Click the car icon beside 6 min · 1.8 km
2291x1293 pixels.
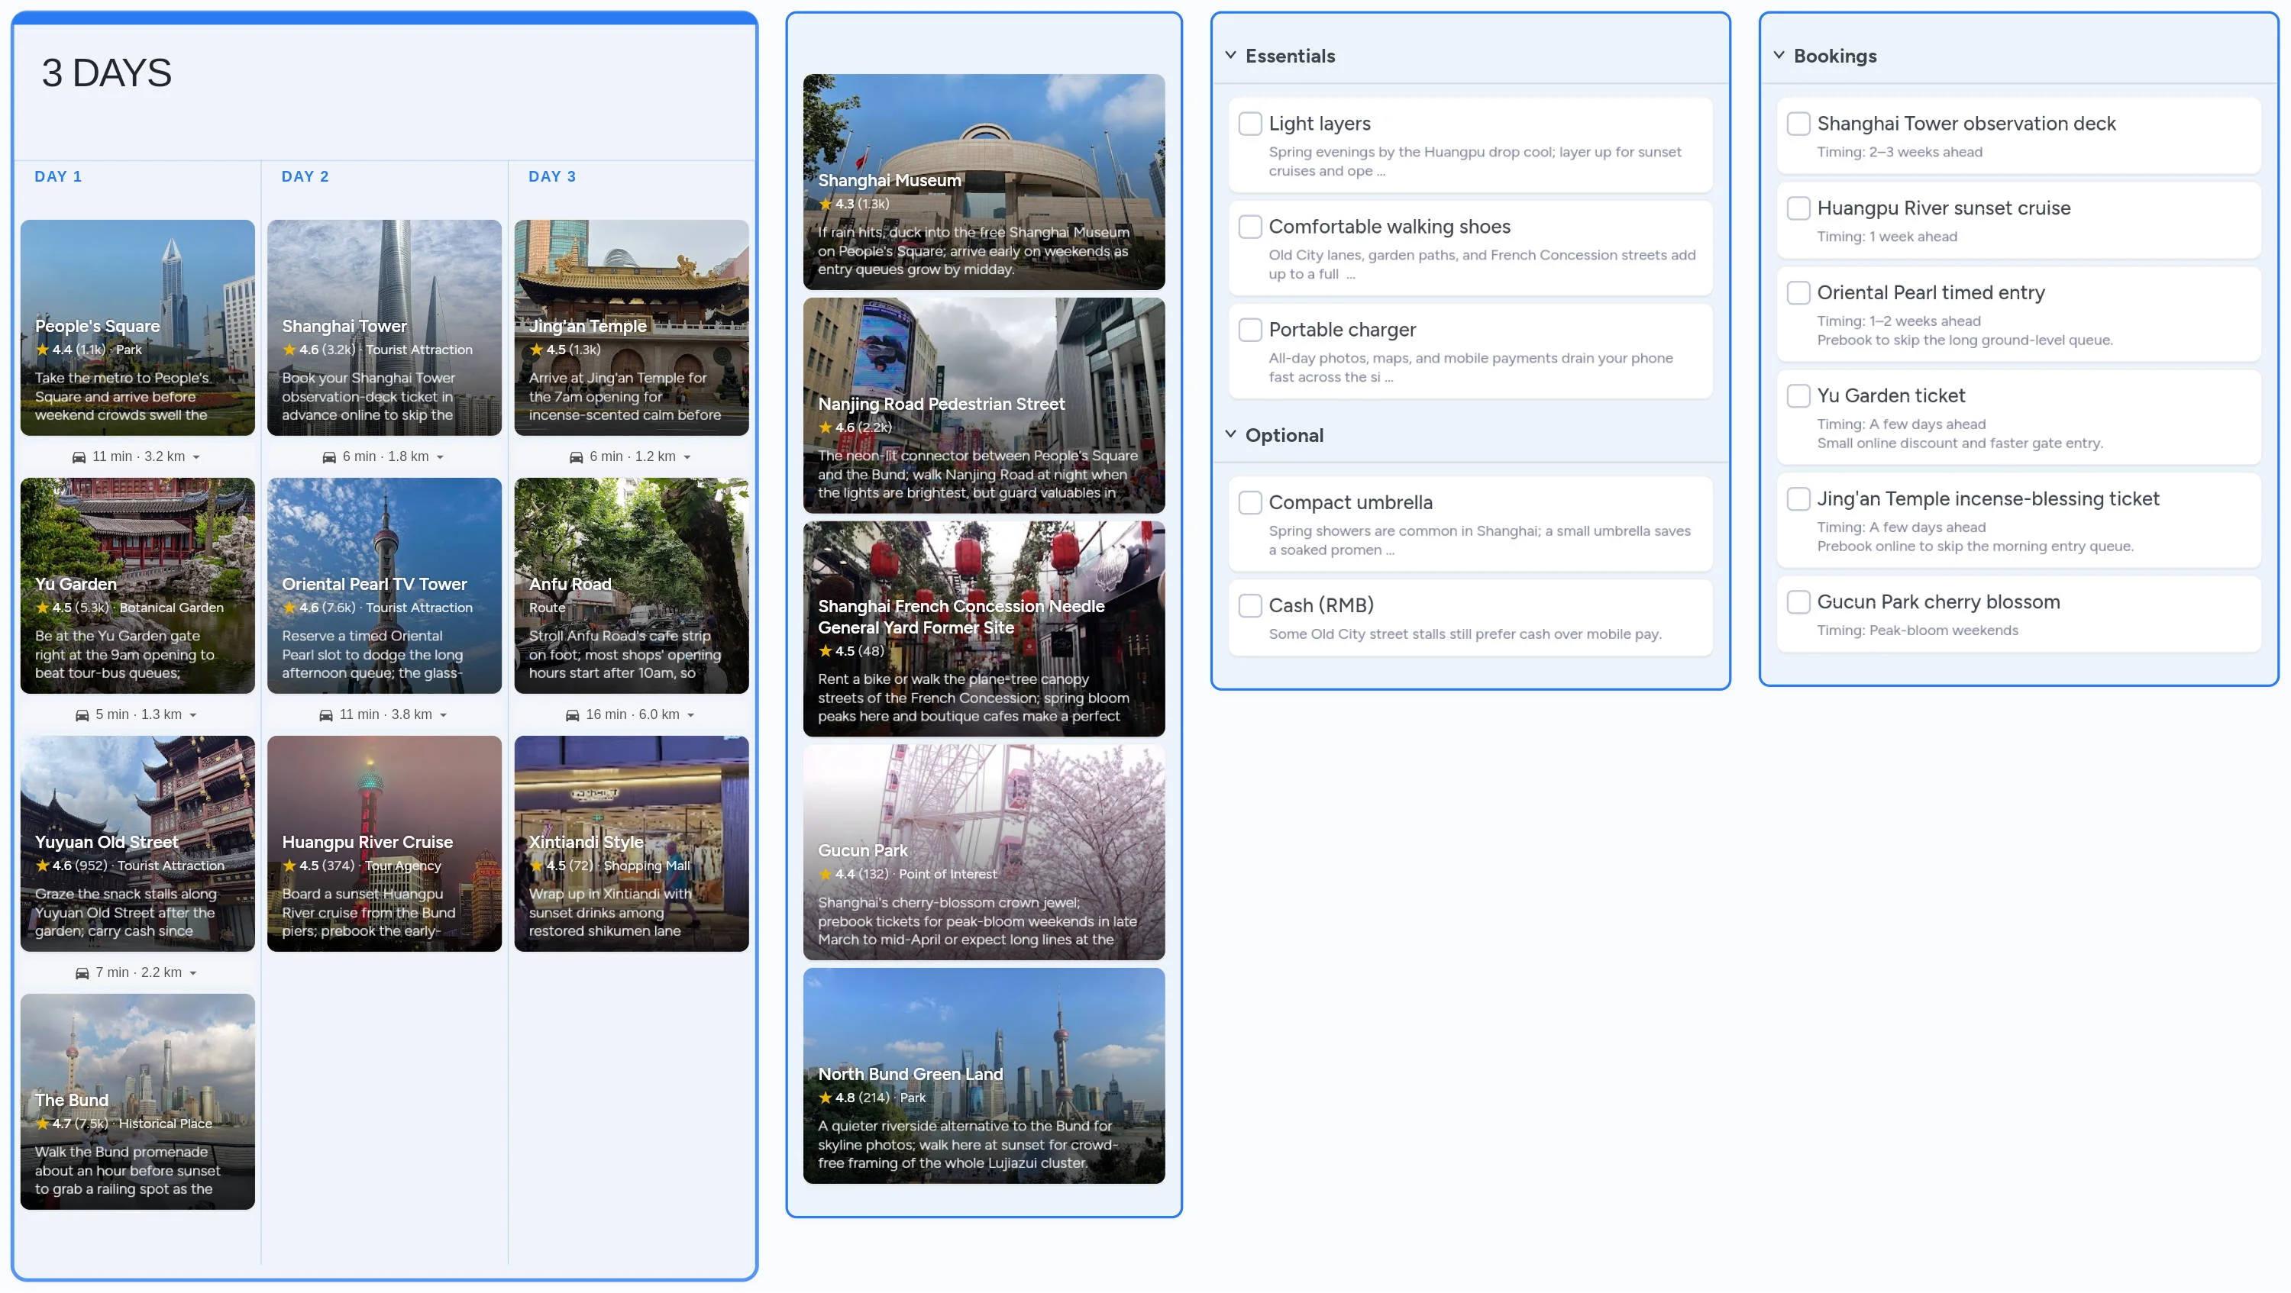coord(329,456)
